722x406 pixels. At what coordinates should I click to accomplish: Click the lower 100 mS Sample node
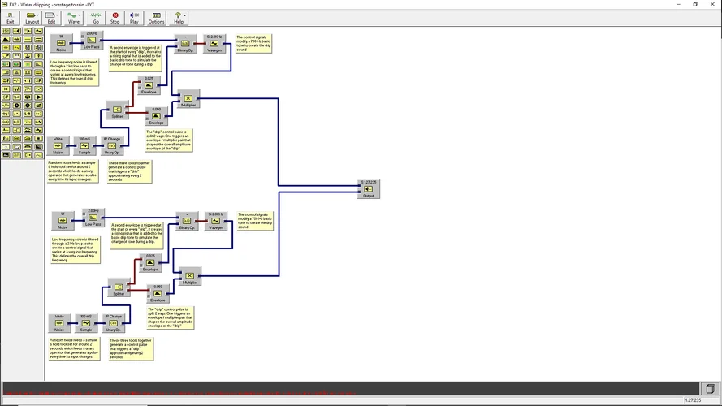[x=85, y=322]
